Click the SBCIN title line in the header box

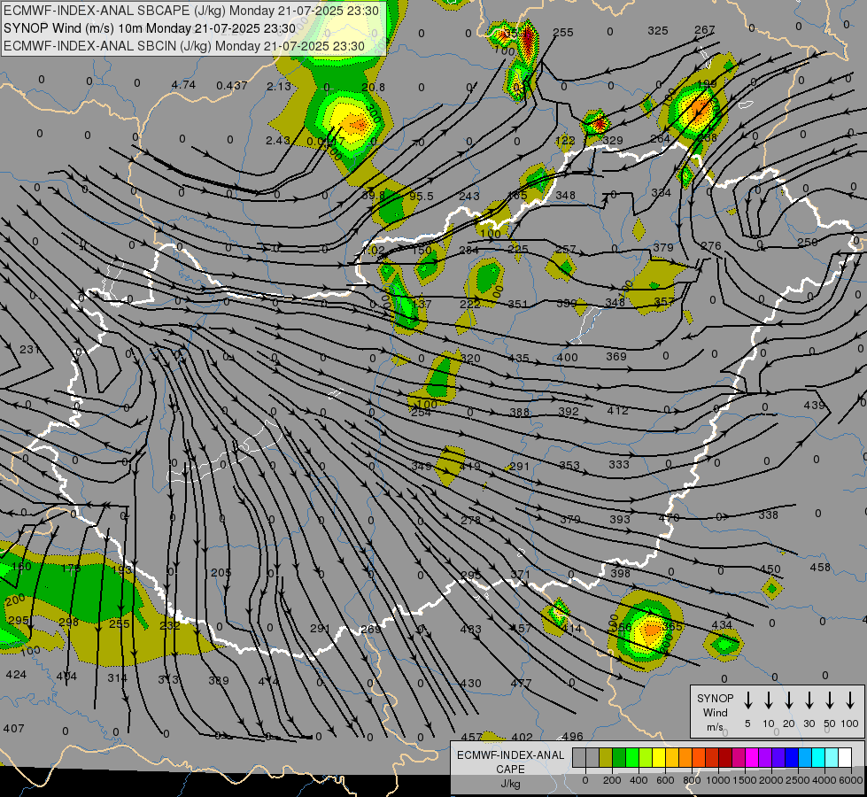tap(184, 46)
